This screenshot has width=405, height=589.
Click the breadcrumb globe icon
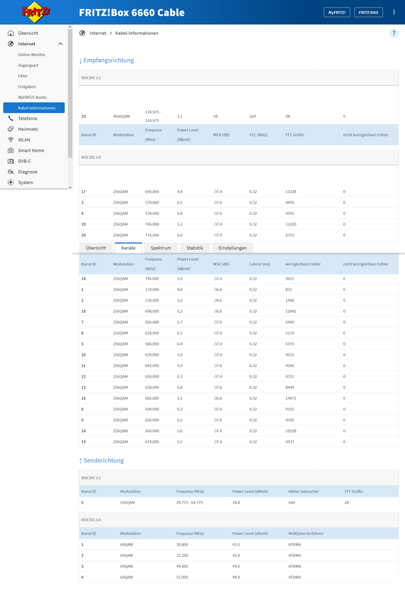(x=82, y=33)
